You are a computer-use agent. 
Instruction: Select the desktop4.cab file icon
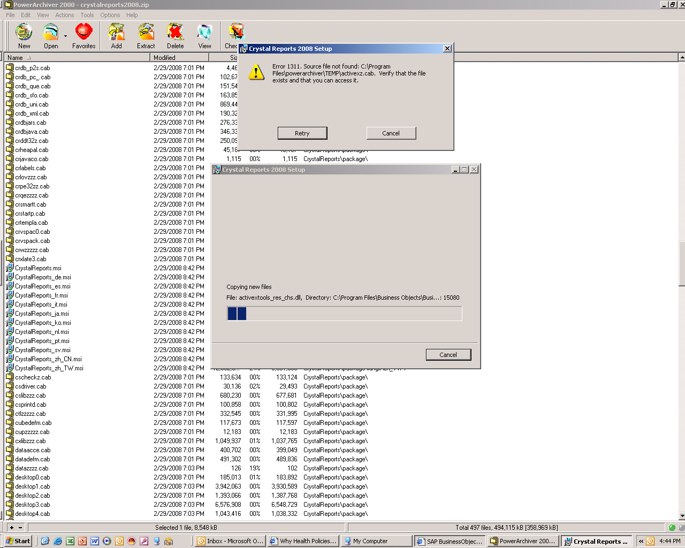10,514
